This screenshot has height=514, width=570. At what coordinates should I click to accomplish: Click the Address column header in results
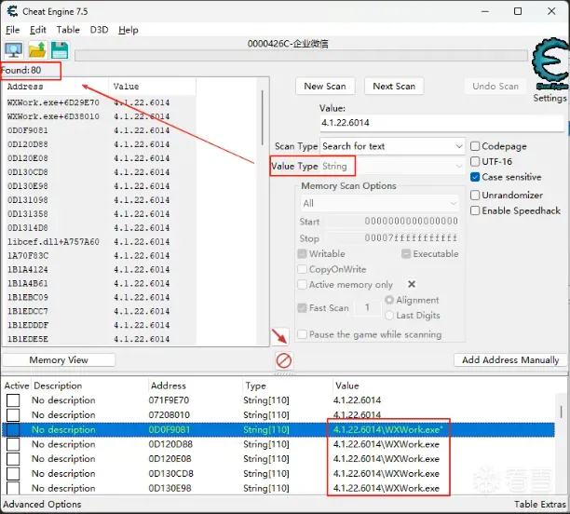56,87
